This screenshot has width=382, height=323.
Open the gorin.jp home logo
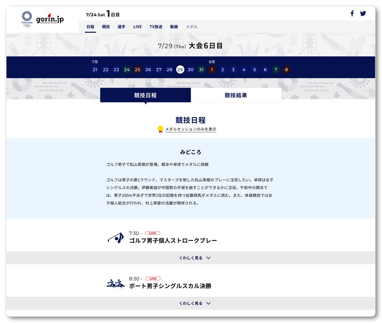(x=50, y=18)
